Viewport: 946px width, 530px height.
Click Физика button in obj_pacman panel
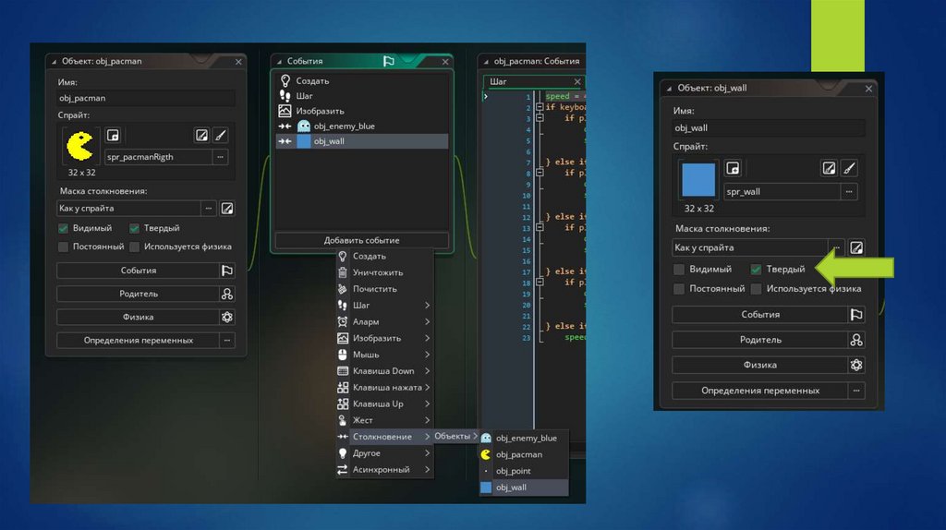[x=139, y=317]
